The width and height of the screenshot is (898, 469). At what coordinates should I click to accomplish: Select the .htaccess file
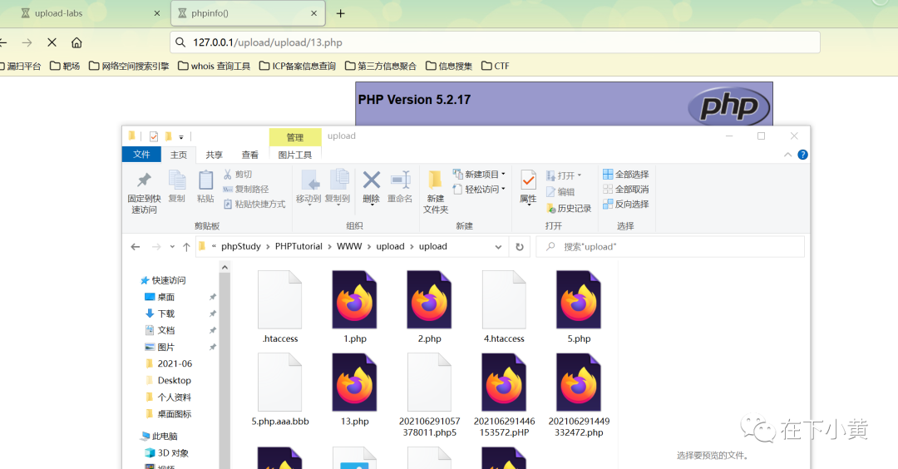[280, 307]
